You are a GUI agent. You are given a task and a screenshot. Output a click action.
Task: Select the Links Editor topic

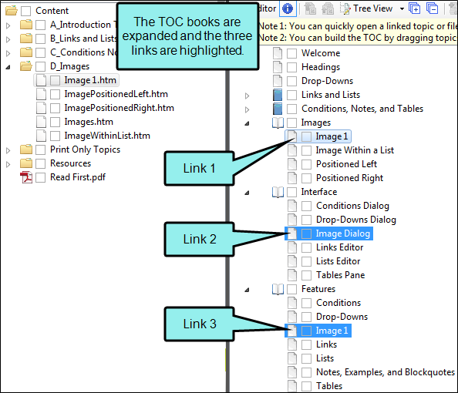pos(340,247)
